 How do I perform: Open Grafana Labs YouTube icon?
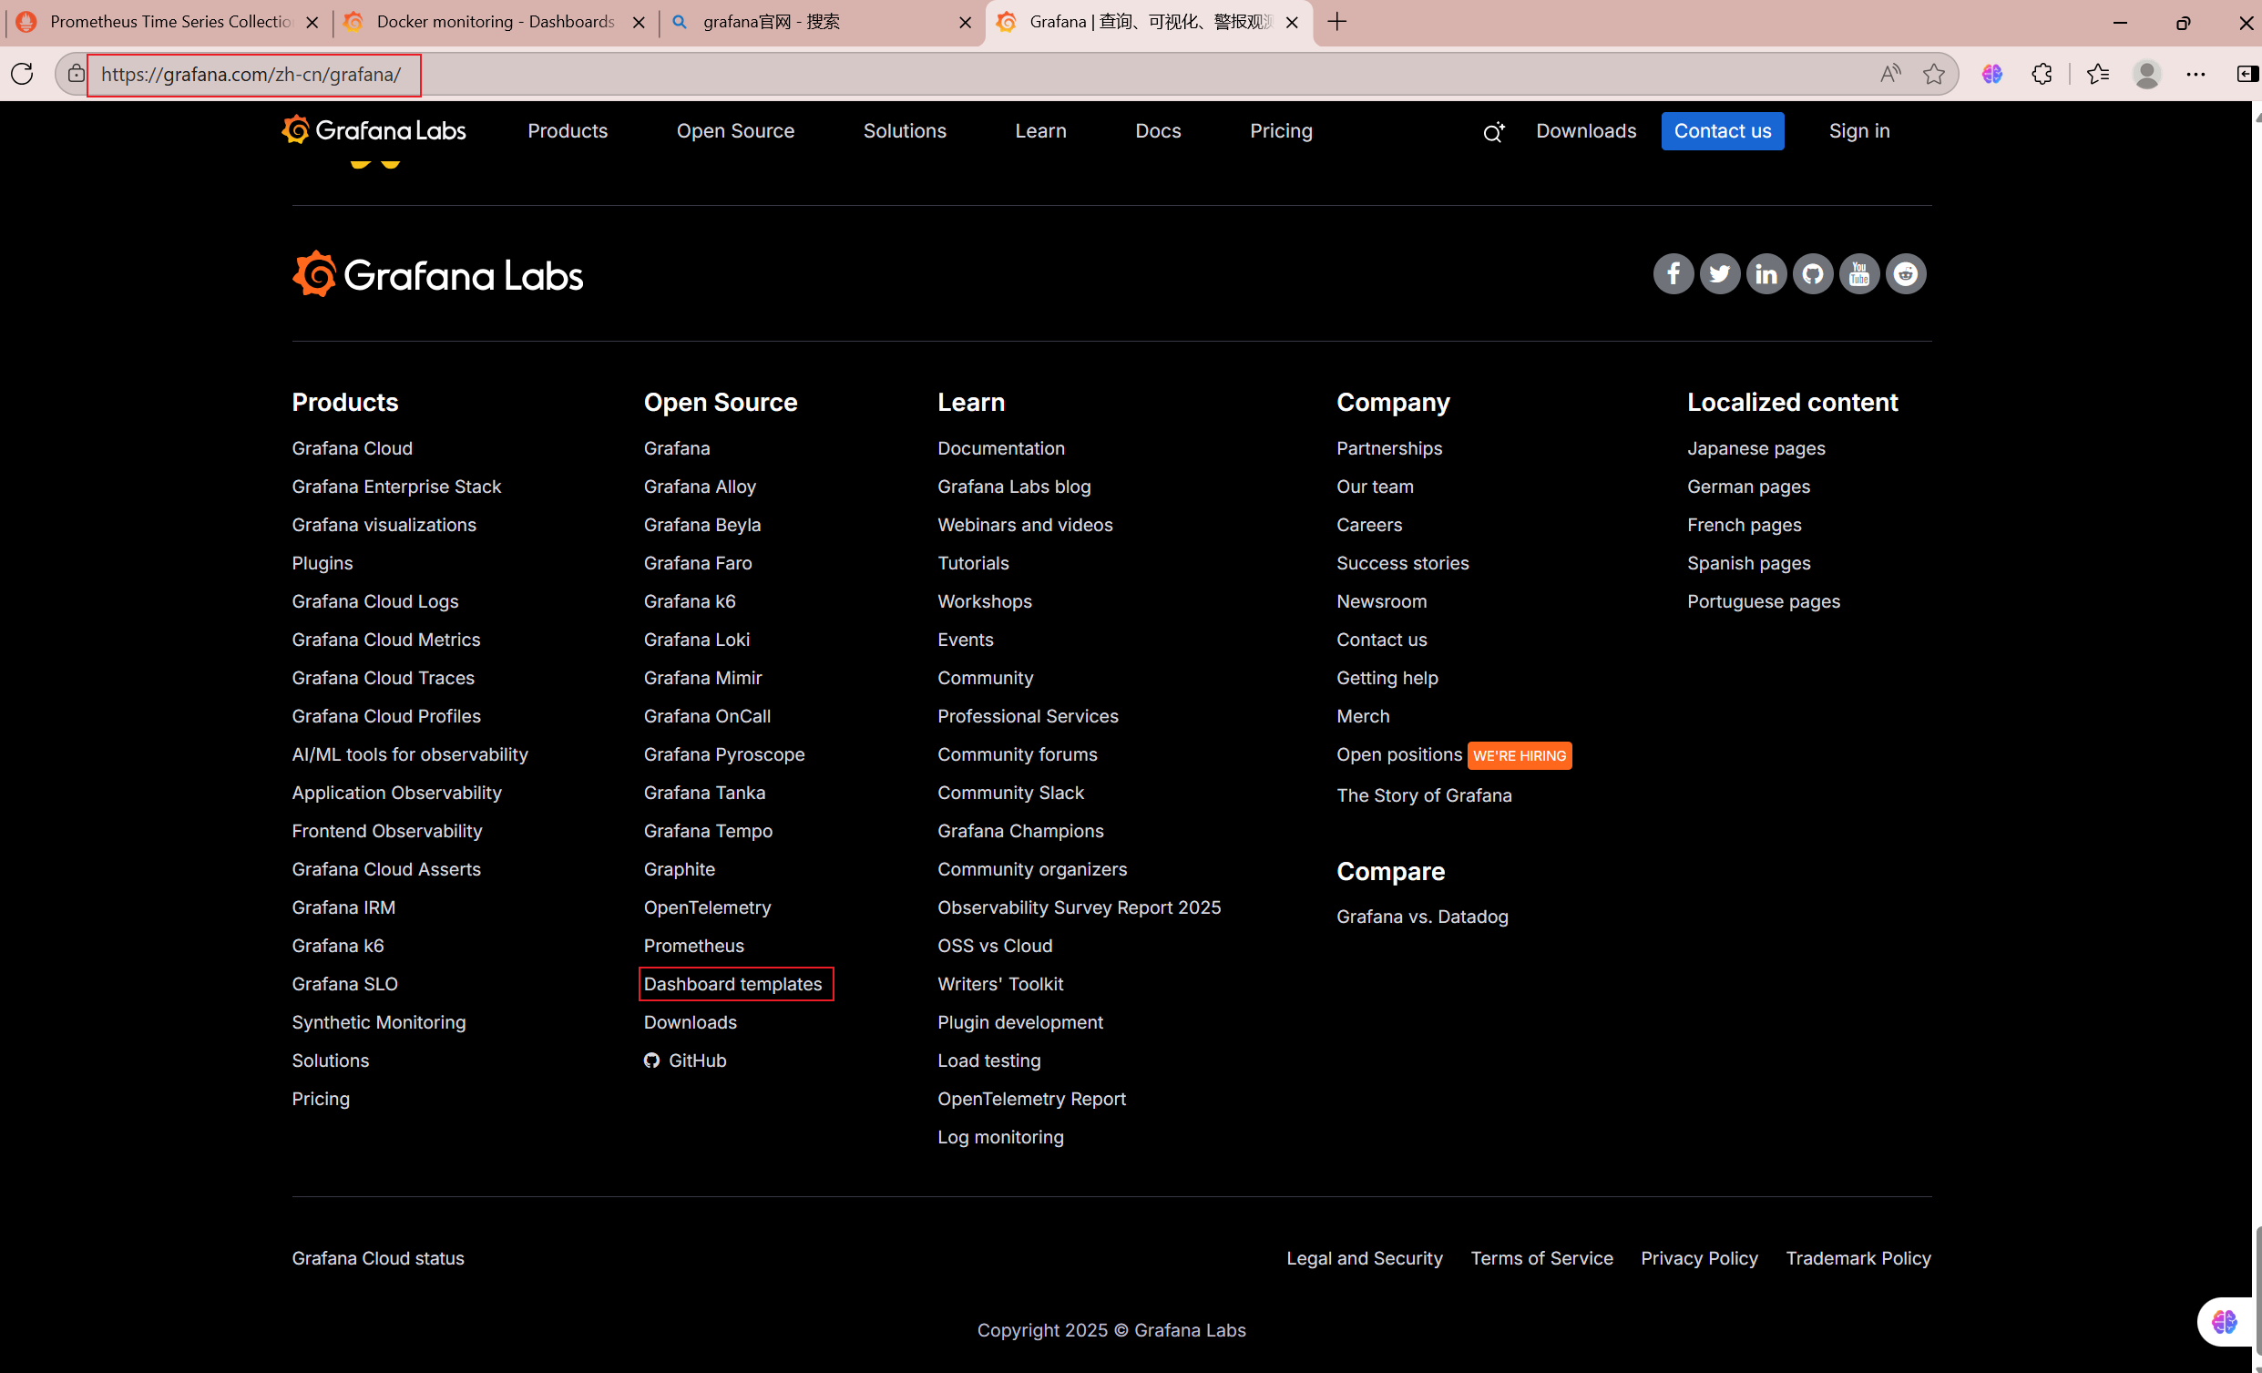pos(1859,273)
